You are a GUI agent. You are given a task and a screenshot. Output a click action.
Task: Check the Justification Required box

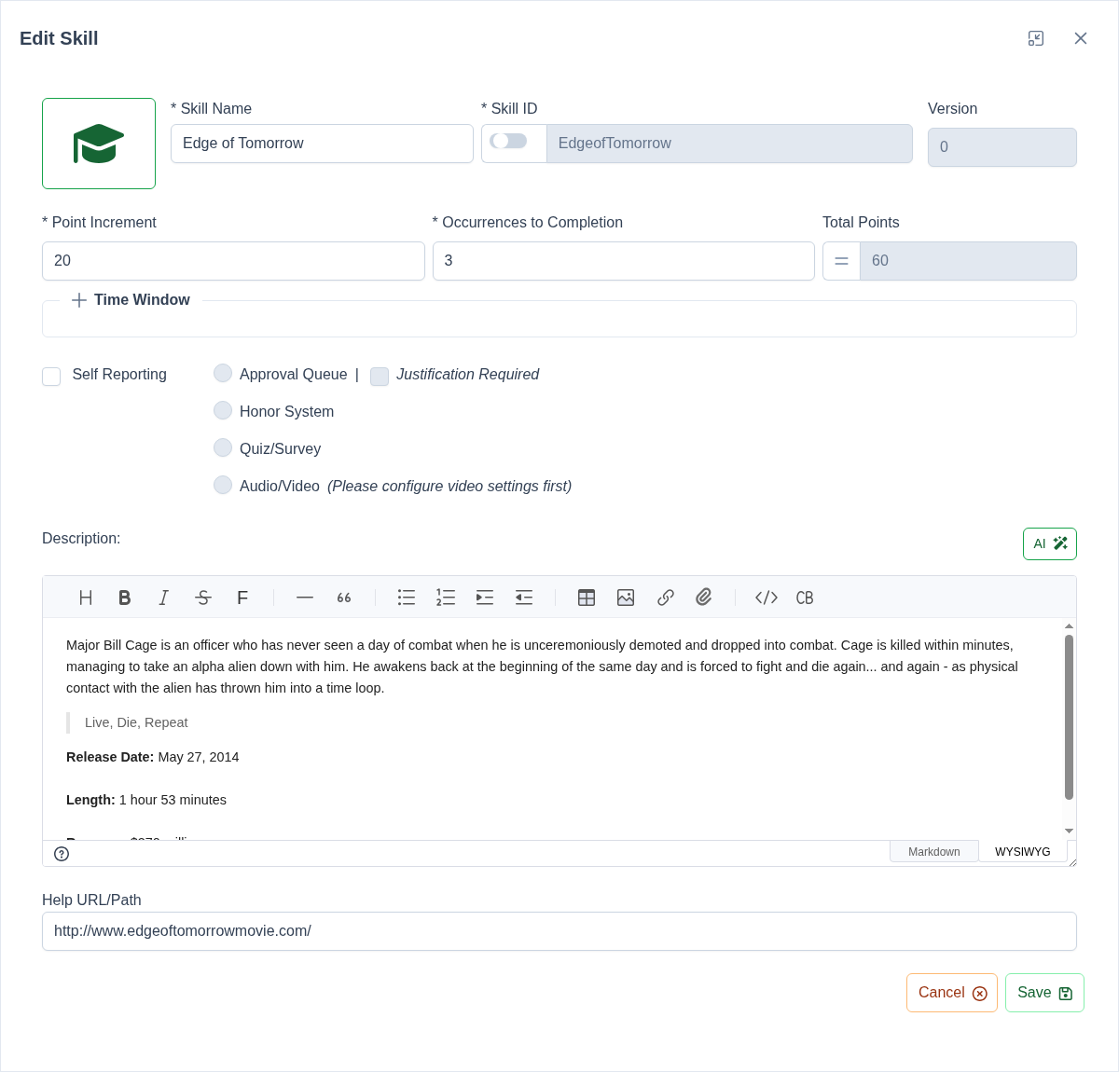point(380,377)
